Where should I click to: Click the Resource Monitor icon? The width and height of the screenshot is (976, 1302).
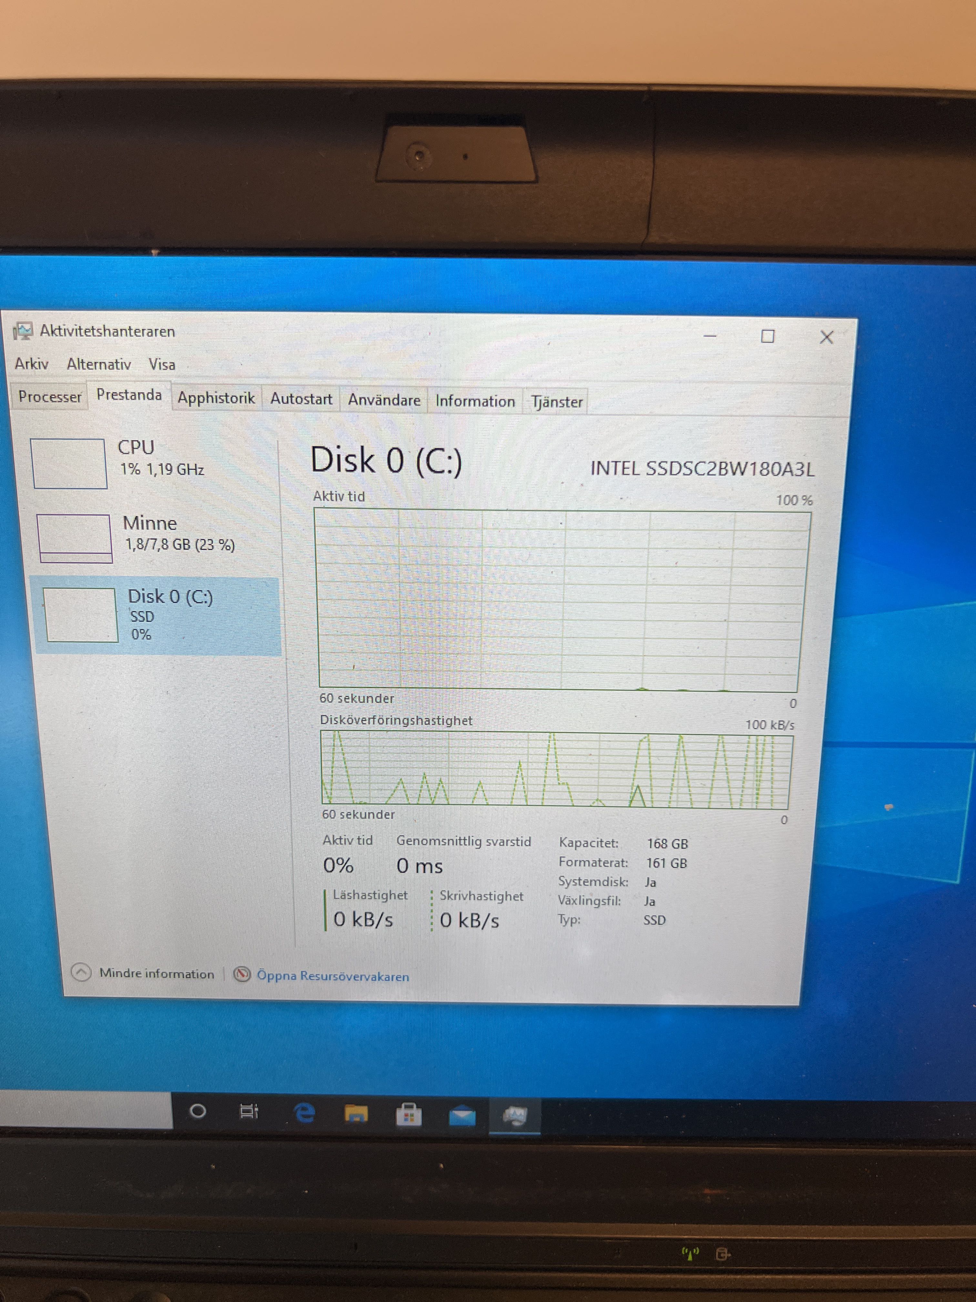coord(242,975)
